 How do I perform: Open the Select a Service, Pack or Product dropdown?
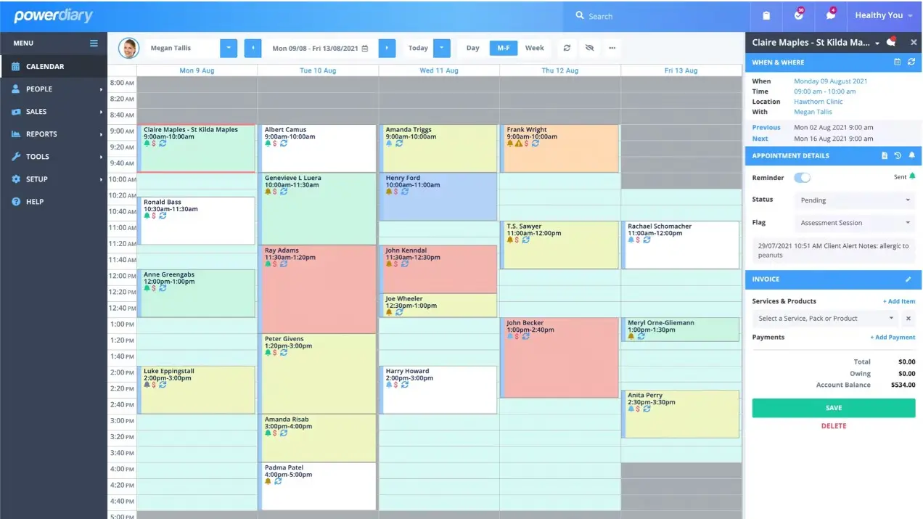point(825,318)
